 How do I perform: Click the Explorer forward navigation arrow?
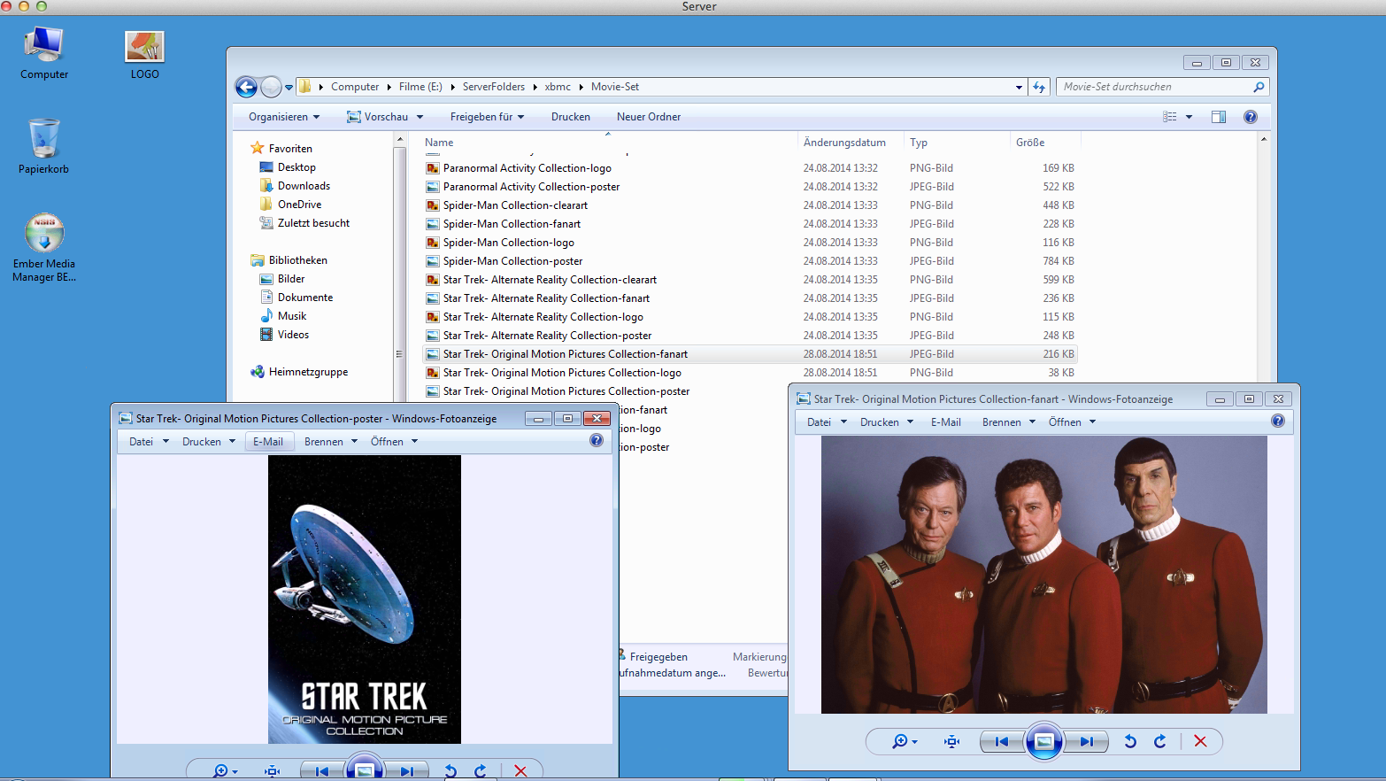[x=271, y=87]
